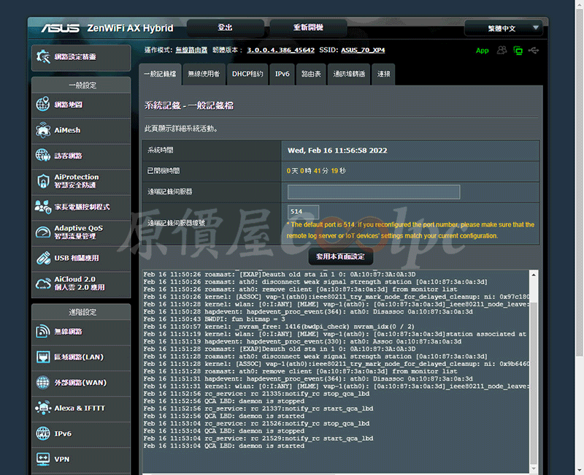Click the guest users status icon in the header
The image size is (584, 475).
click(502, 50)
